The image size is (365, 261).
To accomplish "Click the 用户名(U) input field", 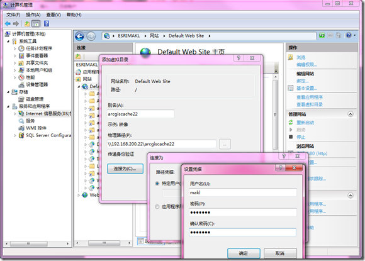I will tap(243, 192).
